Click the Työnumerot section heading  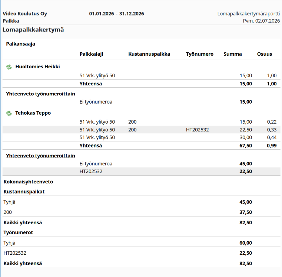pyautogui.click(x=18, y=232)
